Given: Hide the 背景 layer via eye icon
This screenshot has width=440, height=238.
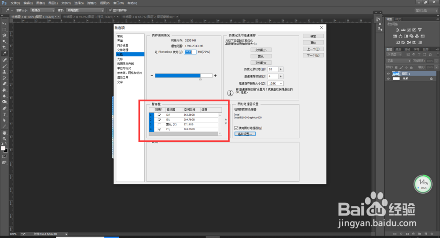Looking at the screenshot, I should click(x=388, y=79).
